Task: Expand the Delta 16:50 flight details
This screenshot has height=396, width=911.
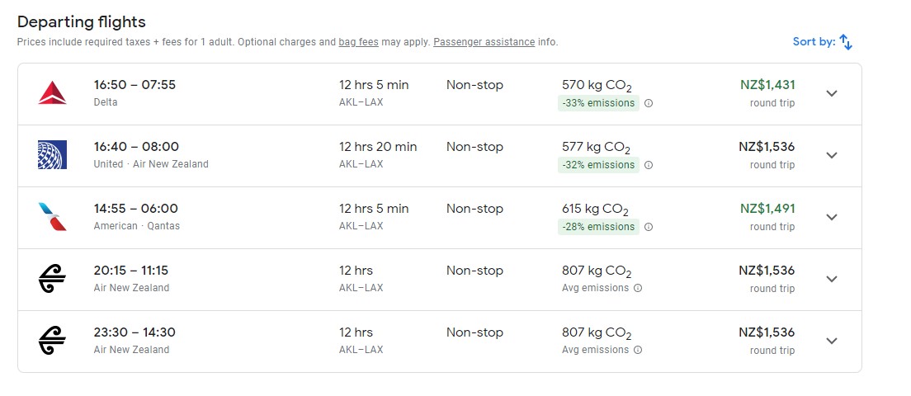Action: [832, 93]
